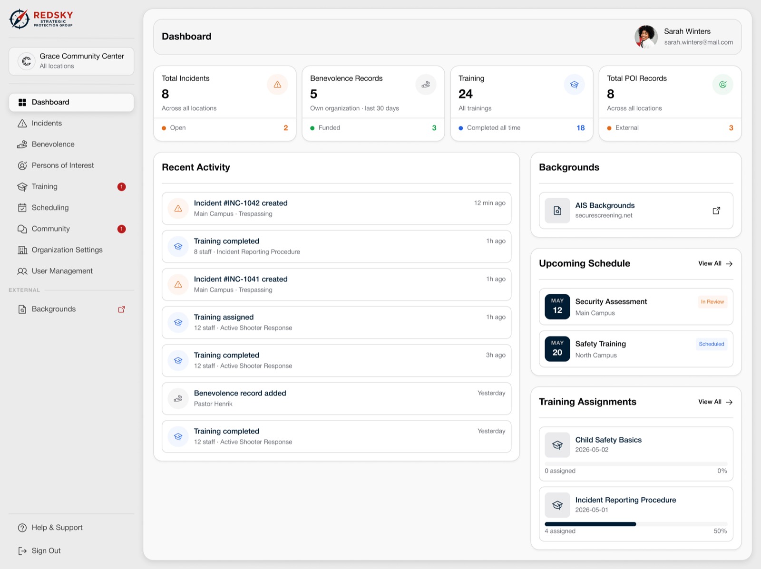The width and height of the screenshot is (761, 569).
Task: Open external Backgrounds link in sidebar
Action: pos(71,309)
